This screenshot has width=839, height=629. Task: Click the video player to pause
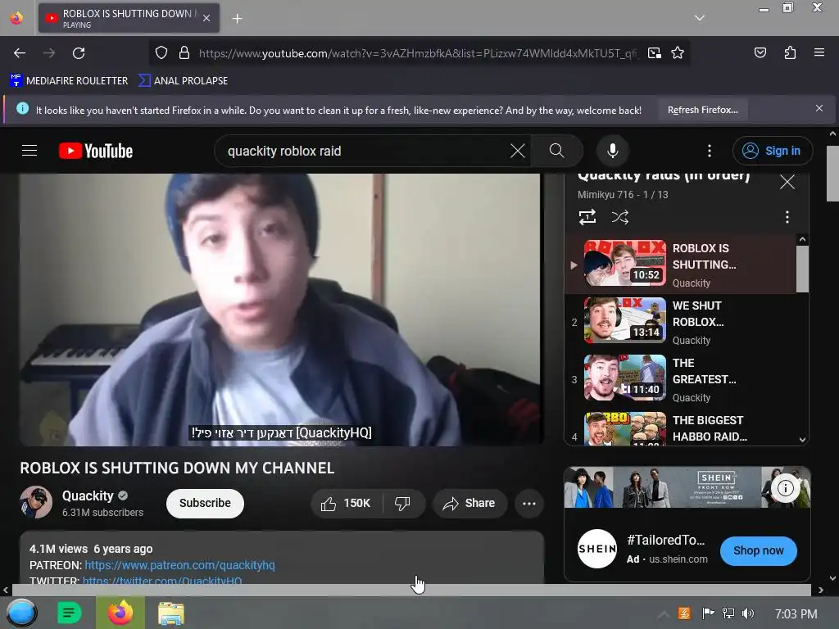click(282, 309)
